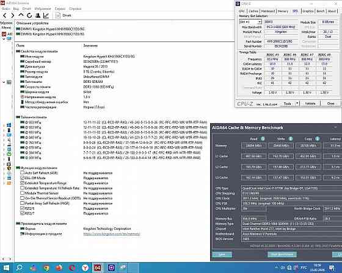
Task: Switch to About tab in CPU-Z
Action: [332, 11]
